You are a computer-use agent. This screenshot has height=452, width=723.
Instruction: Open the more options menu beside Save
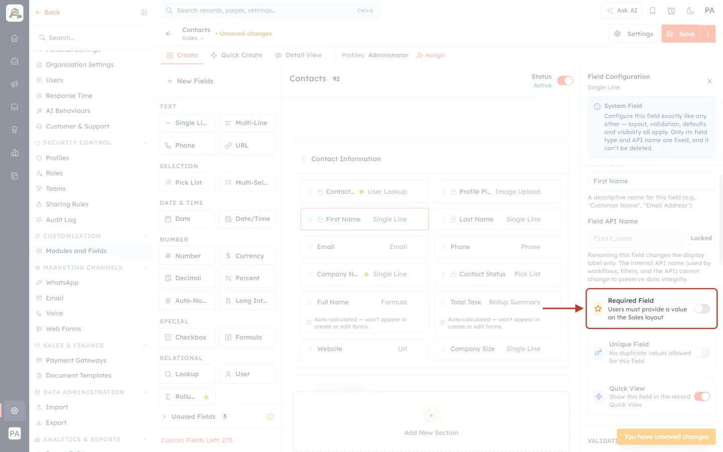coord(707,34)
